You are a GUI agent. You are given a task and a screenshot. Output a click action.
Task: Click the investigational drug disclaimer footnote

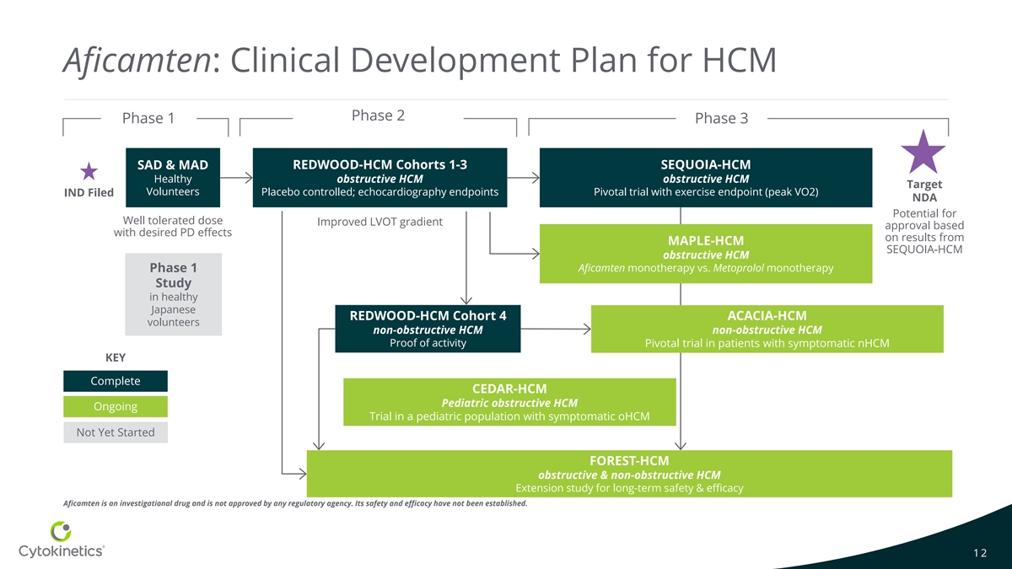coord(295,504)
